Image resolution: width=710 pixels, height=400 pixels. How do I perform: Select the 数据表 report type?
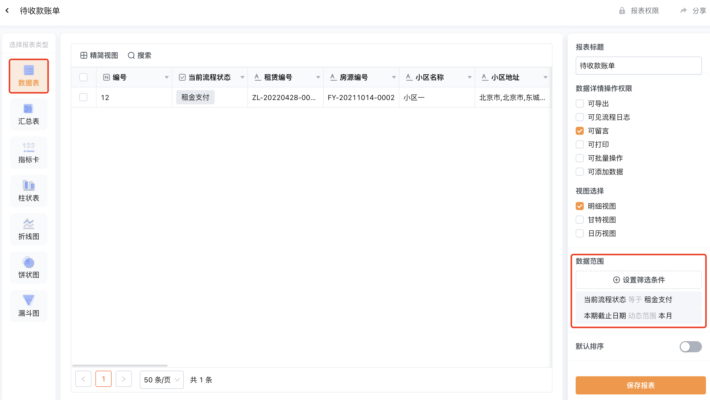click(x=29, y=76)
